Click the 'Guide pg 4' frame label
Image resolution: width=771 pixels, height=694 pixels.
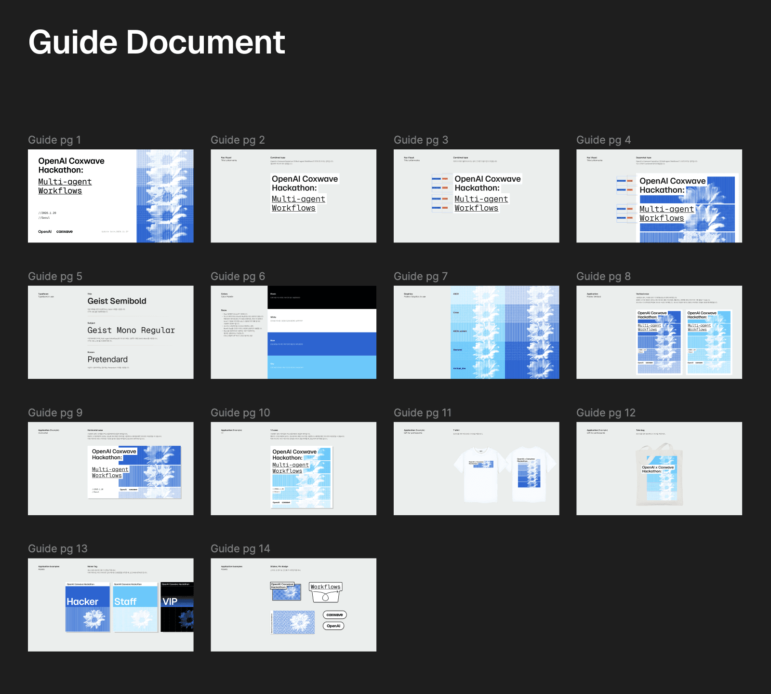pos(603,140)
